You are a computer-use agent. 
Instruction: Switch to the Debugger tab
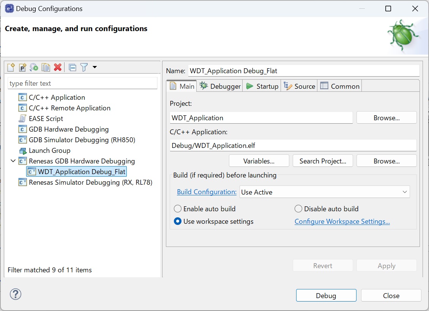click(x=220, y=86)
